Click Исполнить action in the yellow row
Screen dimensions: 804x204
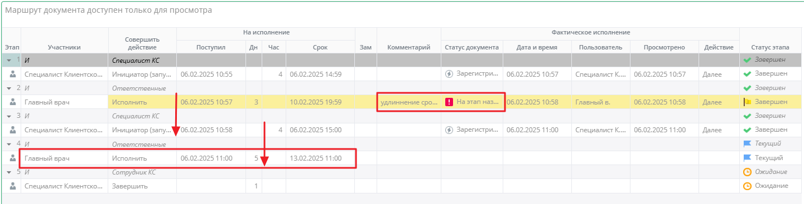coord(129,102)
